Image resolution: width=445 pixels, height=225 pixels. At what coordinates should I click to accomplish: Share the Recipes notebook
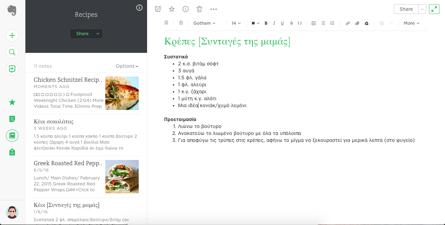pos(82,34)
